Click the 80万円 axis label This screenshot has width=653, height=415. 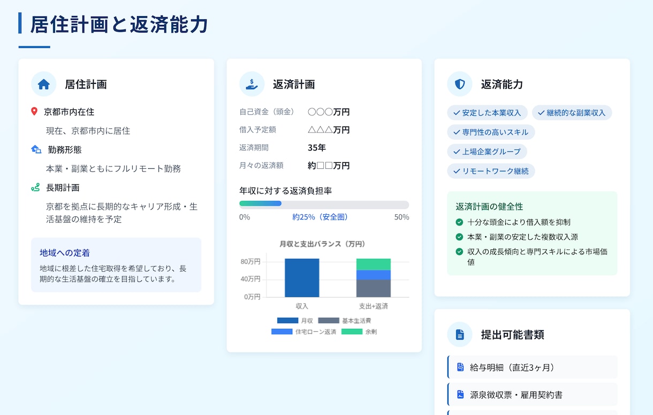pos(250,262)
